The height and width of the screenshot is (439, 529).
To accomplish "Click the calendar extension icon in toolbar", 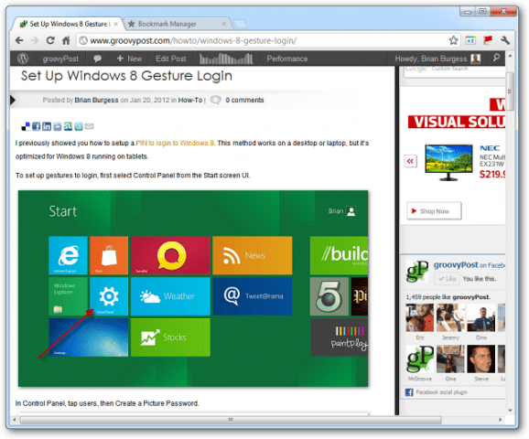I will 470,40.
